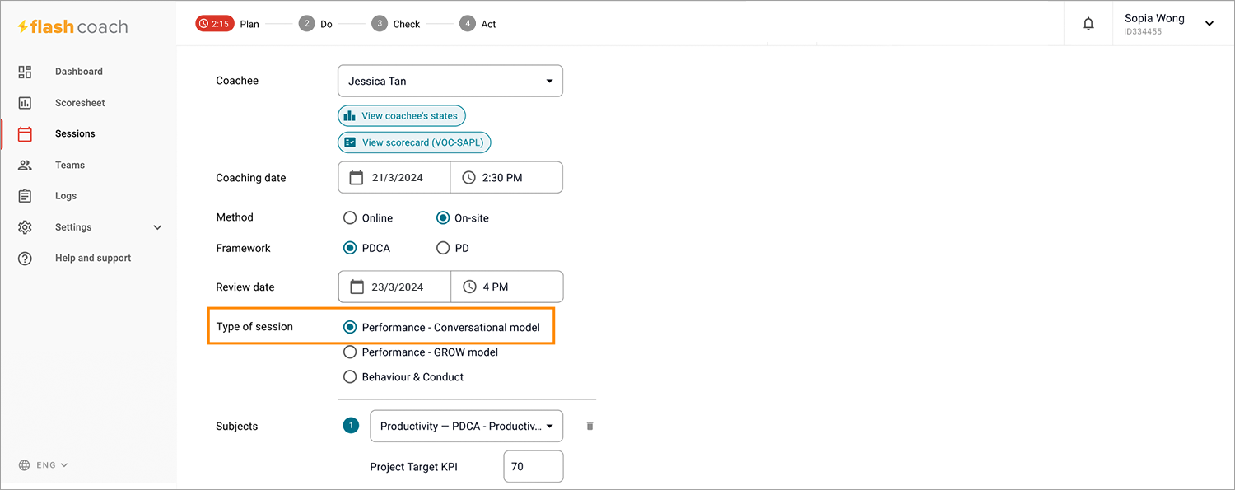Screen dimensions: 1235x490
Task: Click the Teams people icon
Action: tap(25, 165)
